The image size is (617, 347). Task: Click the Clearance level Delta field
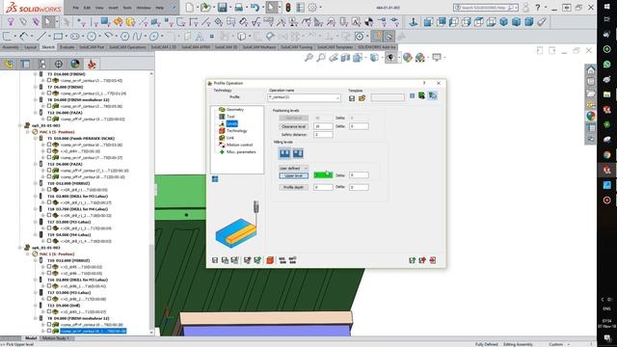pyautogui.click(x=359, y=126)
